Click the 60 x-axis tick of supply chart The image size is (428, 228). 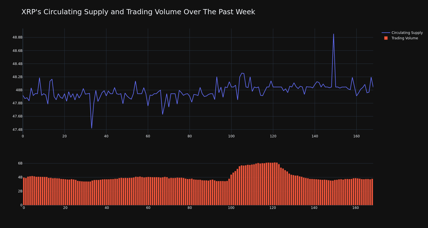[x=148, y=136]
